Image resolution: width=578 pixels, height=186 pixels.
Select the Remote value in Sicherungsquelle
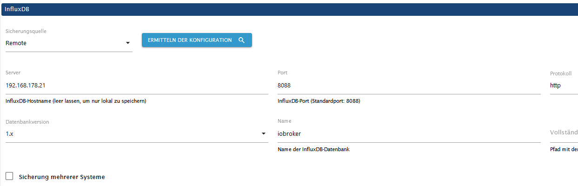(16, 43)
